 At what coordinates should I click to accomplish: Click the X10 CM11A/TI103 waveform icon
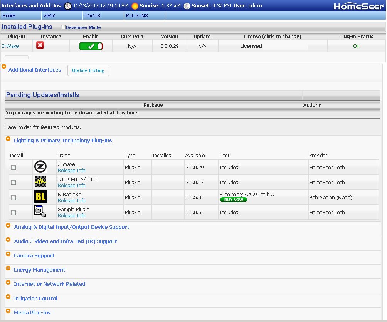40,182
